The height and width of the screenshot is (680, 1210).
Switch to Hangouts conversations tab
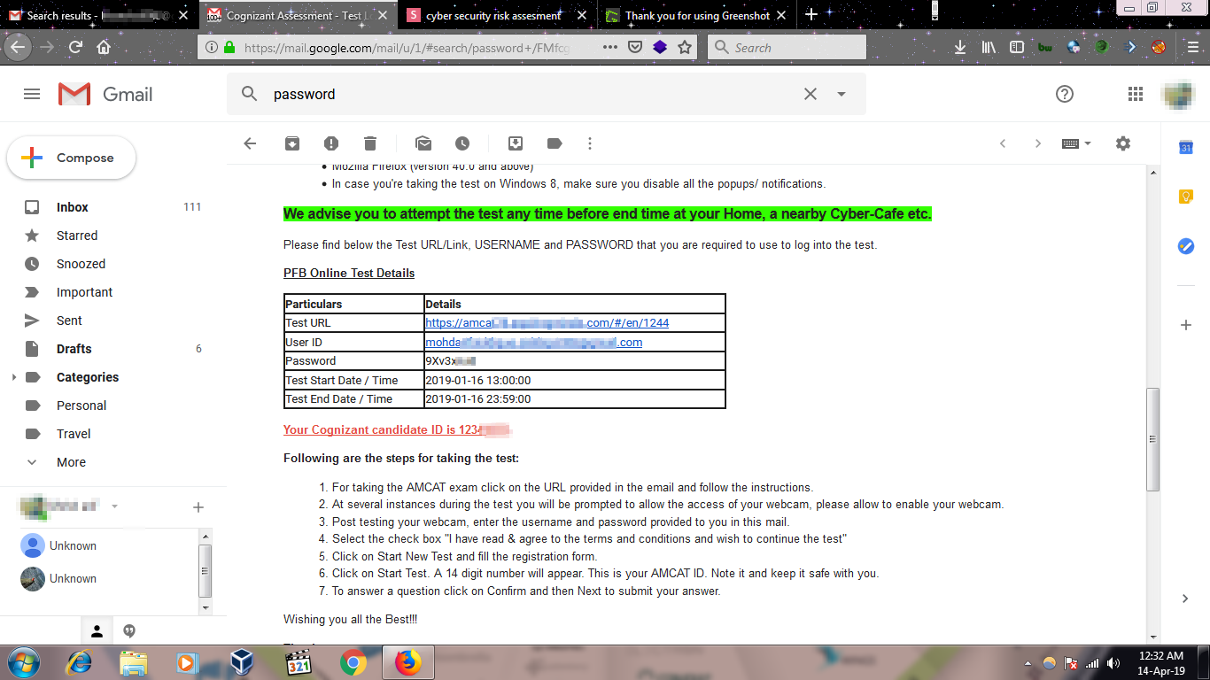point(129,631)
